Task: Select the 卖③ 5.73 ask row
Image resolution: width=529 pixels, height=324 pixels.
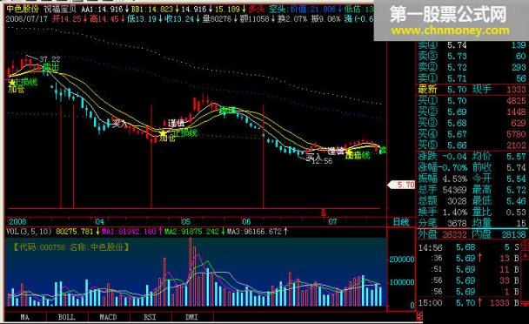Action: tap(472, 56)
